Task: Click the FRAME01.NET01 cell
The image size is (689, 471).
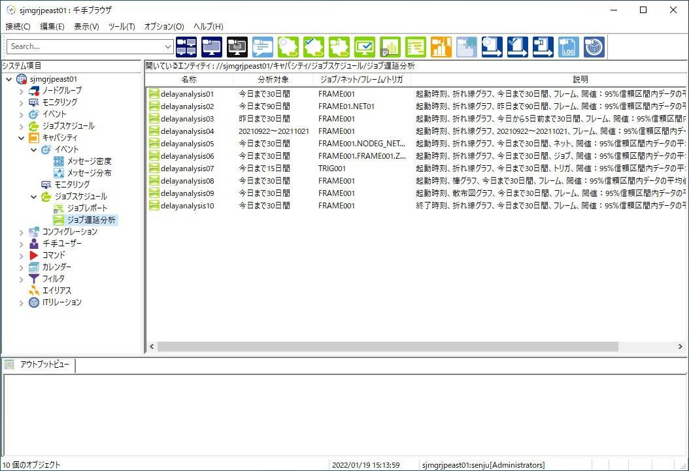Action: point(346,106)
